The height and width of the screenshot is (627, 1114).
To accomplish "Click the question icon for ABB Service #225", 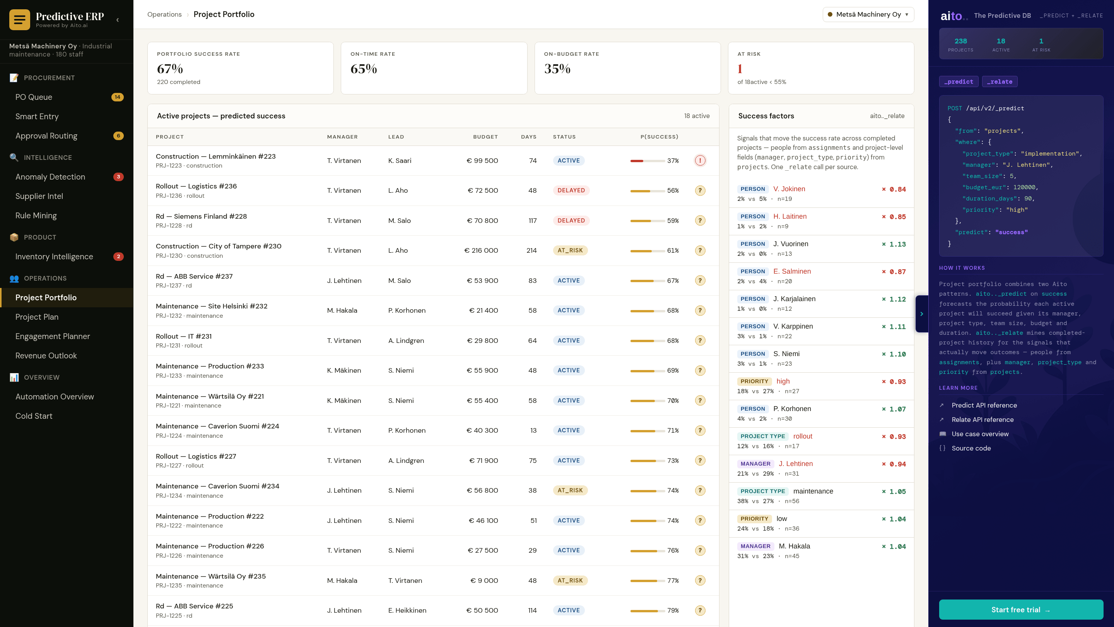I will pos(700,611).
